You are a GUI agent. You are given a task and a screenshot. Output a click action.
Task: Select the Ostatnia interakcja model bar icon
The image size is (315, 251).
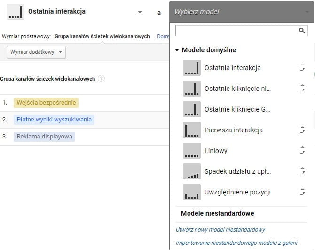tap(191, 68)
